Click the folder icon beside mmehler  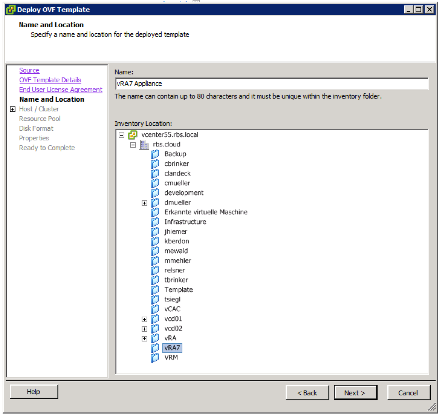click(155, 261)
